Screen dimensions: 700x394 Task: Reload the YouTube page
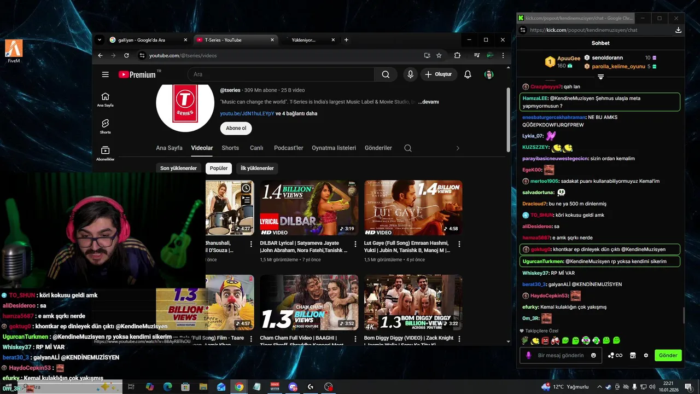[x=126, y=55]
